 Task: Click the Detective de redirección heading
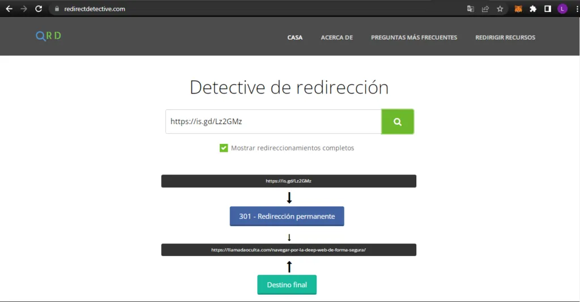pos(289,88)
